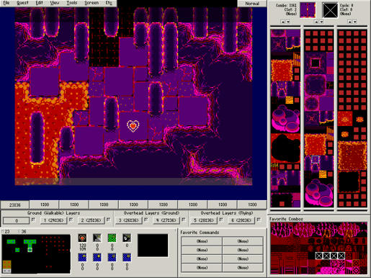
Task: Select overhead layer 3 (26:36) button
Action: click(129, 220)
